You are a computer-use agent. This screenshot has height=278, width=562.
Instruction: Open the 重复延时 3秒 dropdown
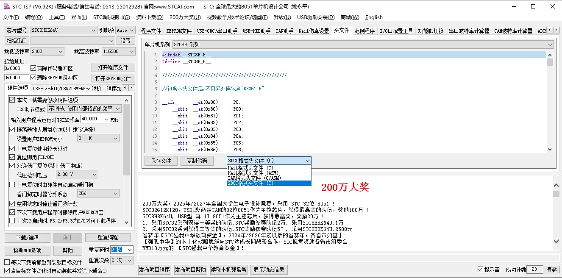pos(122,250)
